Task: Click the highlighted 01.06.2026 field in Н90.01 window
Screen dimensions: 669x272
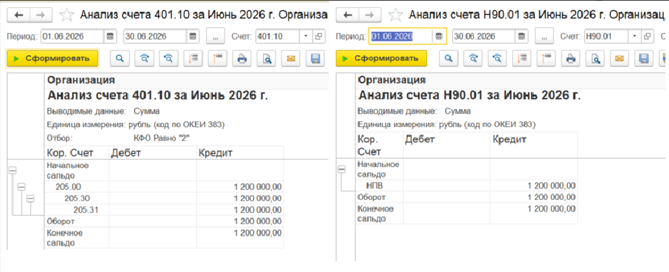Action: 401,36
